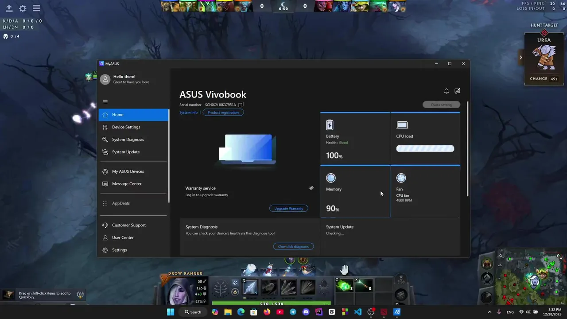
Task: Use the green item in slot Z
Action: click(x=345, y=285)
